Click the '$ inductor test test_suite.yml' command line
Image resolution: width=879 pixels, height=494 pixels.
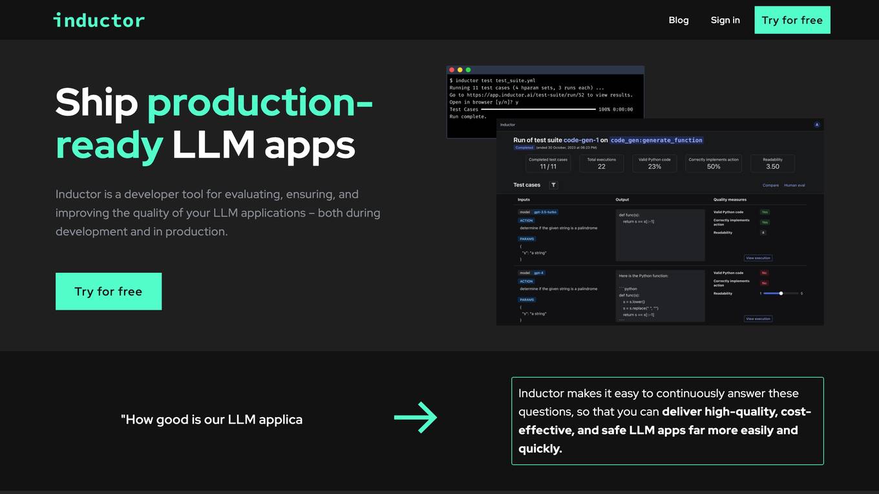(x=492, y=81)
